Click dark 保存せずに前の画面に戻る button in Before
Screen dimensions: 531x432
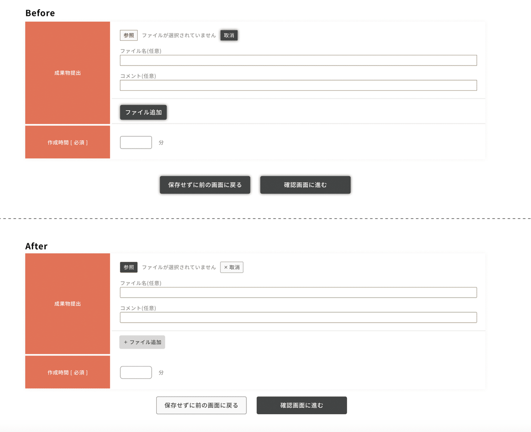tap(205, 185)
